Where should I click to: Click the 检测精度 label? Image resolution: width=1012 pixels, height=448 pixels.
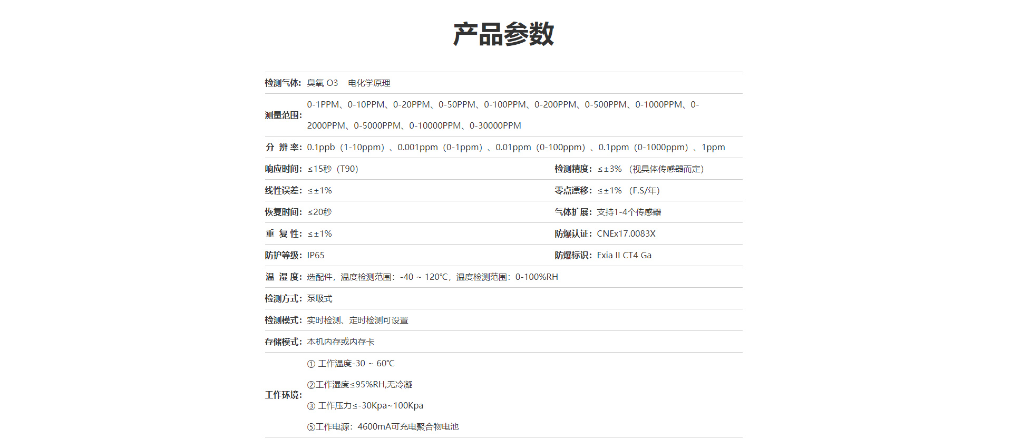573,169
